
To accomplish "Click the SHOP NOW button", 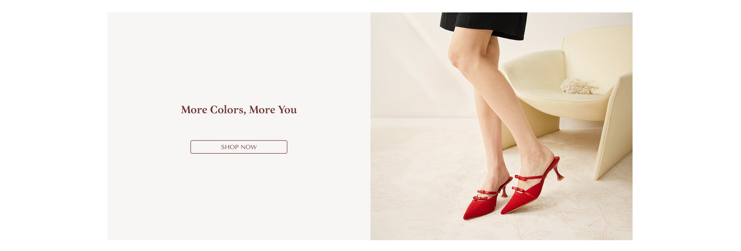I will (x=239, y=147).
